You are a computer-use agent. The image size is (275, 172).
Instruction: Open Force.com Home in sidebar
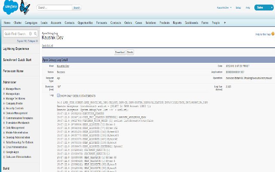[x=13, y=71]
